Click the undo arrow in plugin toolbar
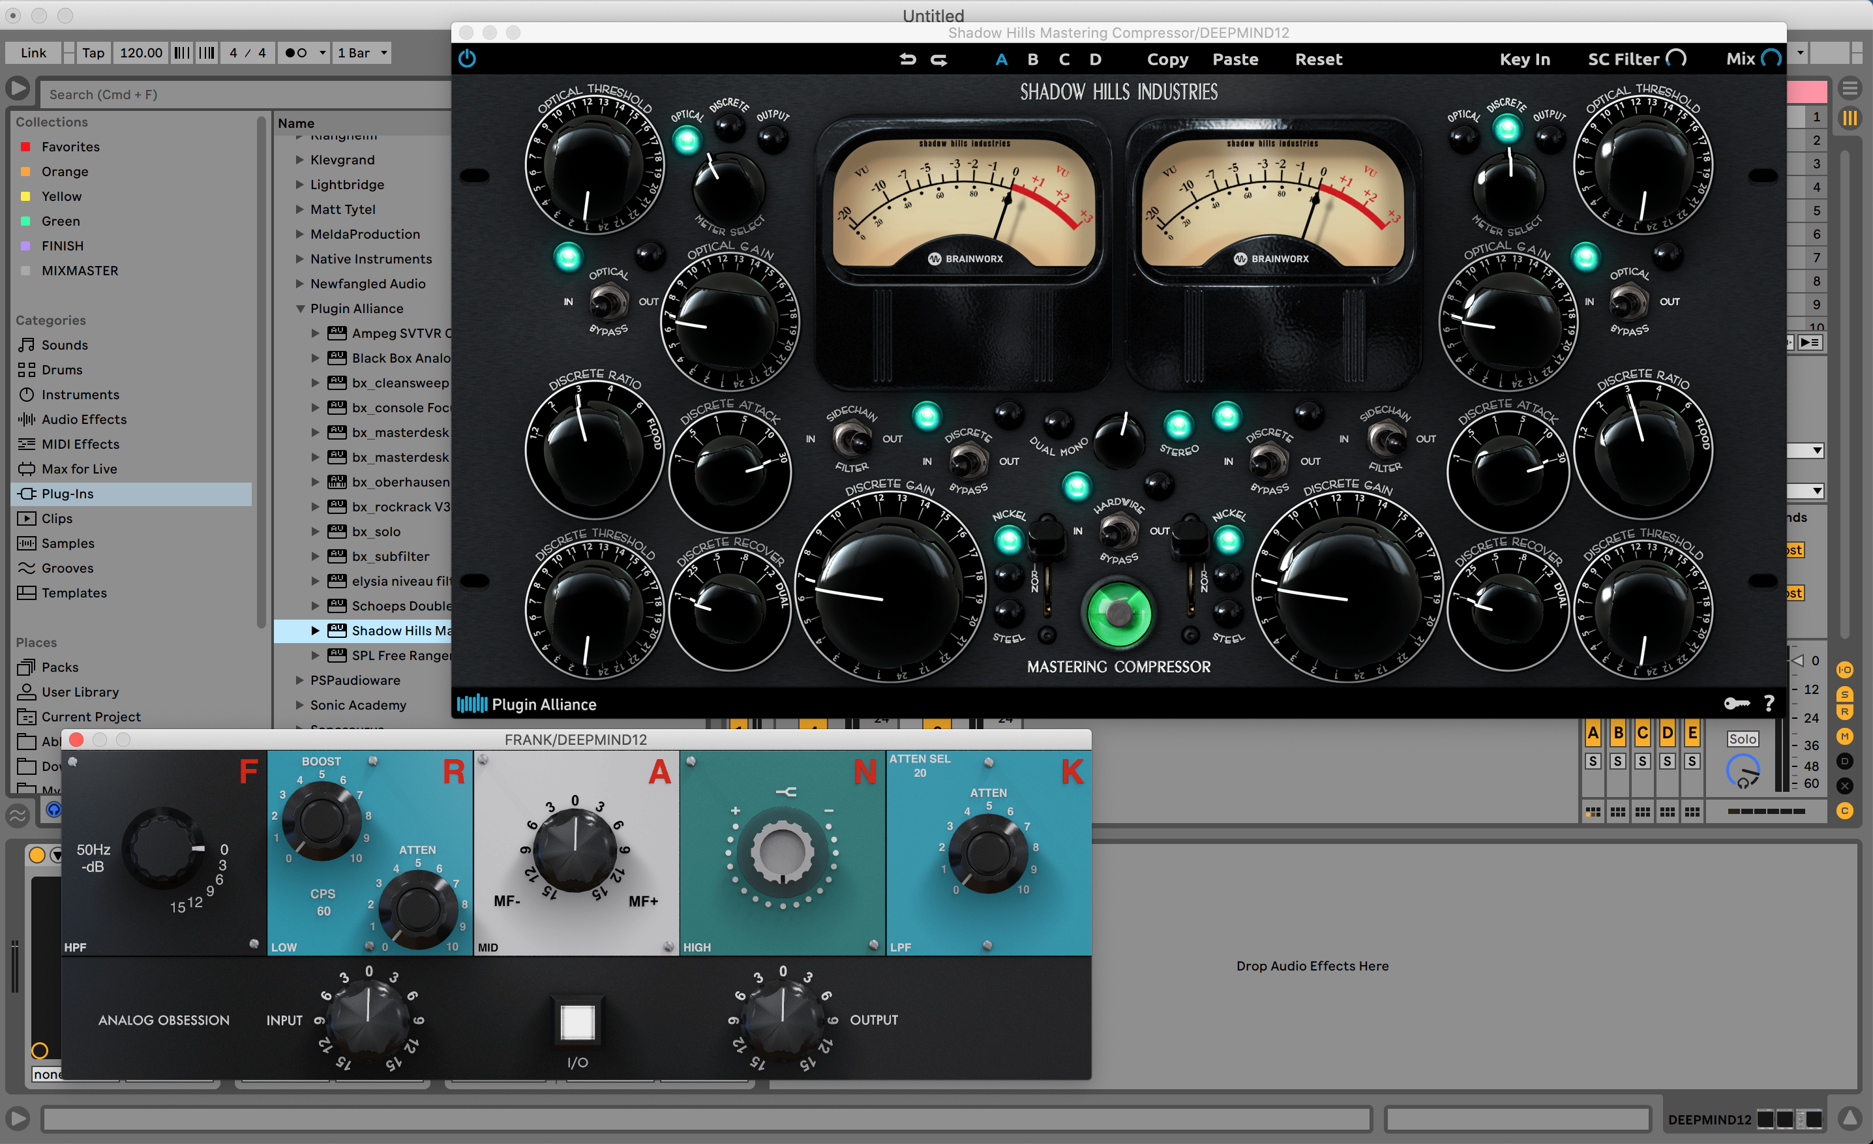The width and height of the screenshot is (1873, 1144). point(908,59)
